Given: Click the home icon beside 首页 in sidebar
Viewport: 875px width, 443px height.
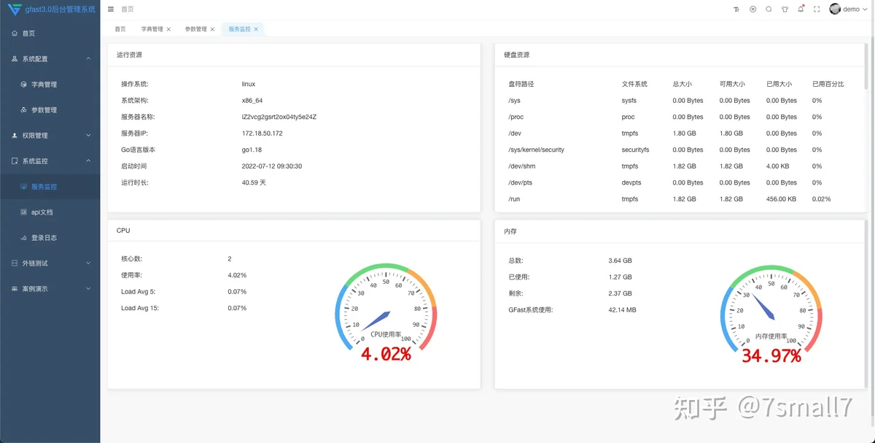Looking at the screenshot, I should click(x=15, y=34).
